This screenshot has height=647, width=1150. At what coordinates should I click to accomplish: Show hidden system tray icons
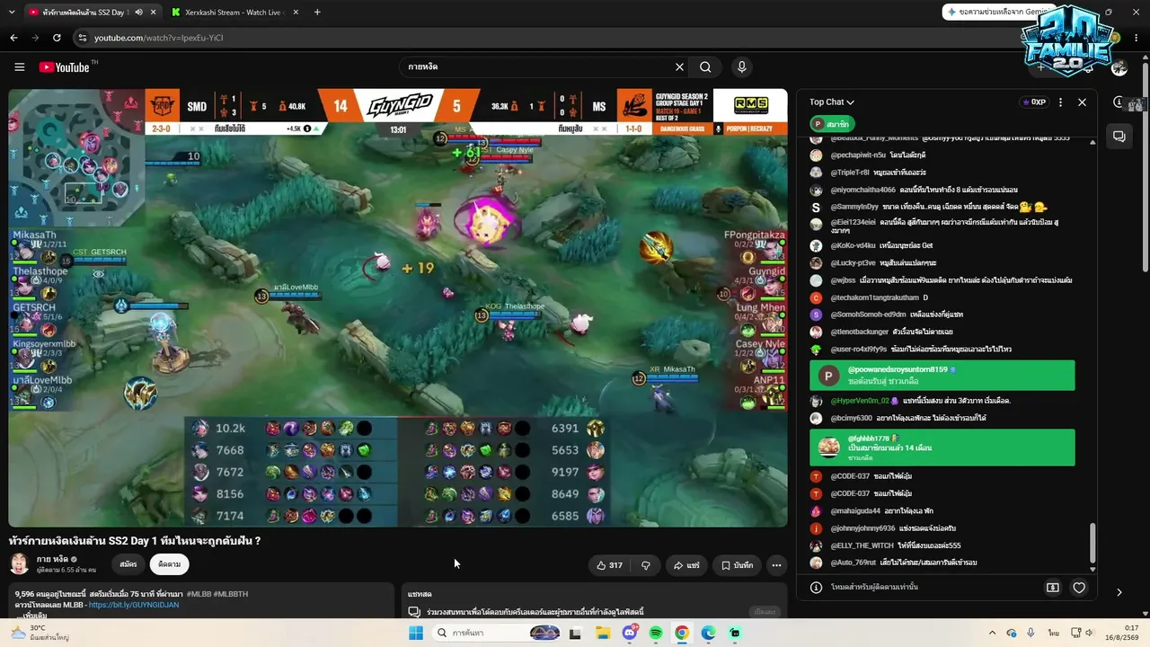click(992, 633)
